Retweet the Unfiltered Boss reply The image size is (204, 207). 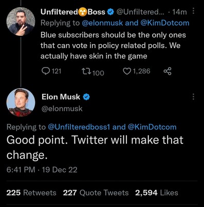(86, 71)
